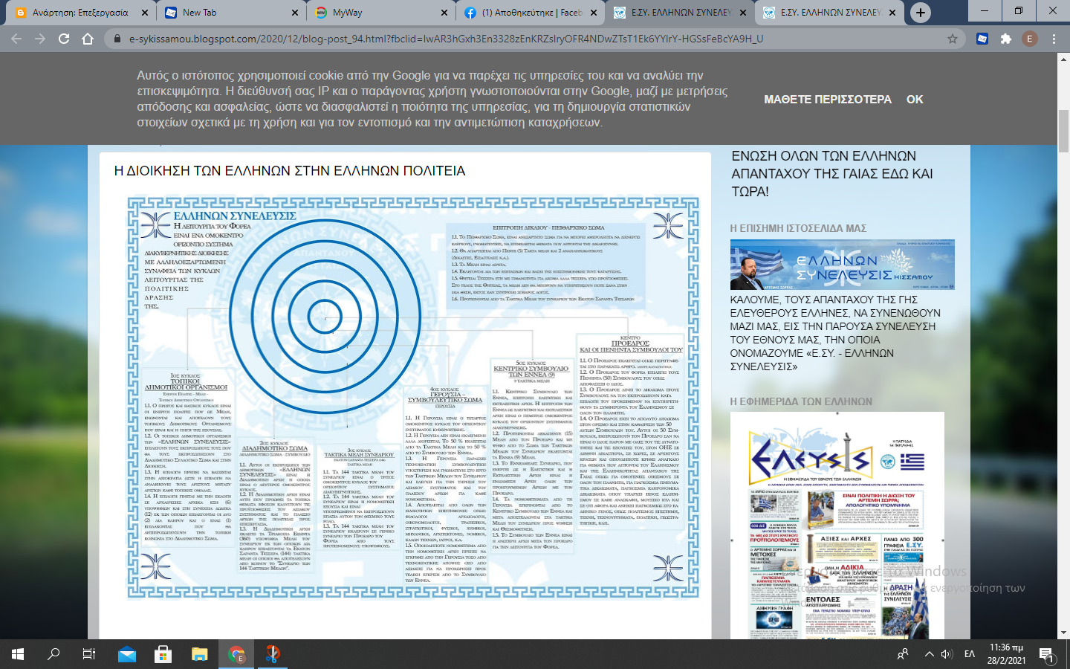Open the ΕΛΛΗΝΩΝ ΣΥΝΕΛΕΥΣΙΣ banner image
Viewport: 1070px width, 669px height.
coord(843,264)
